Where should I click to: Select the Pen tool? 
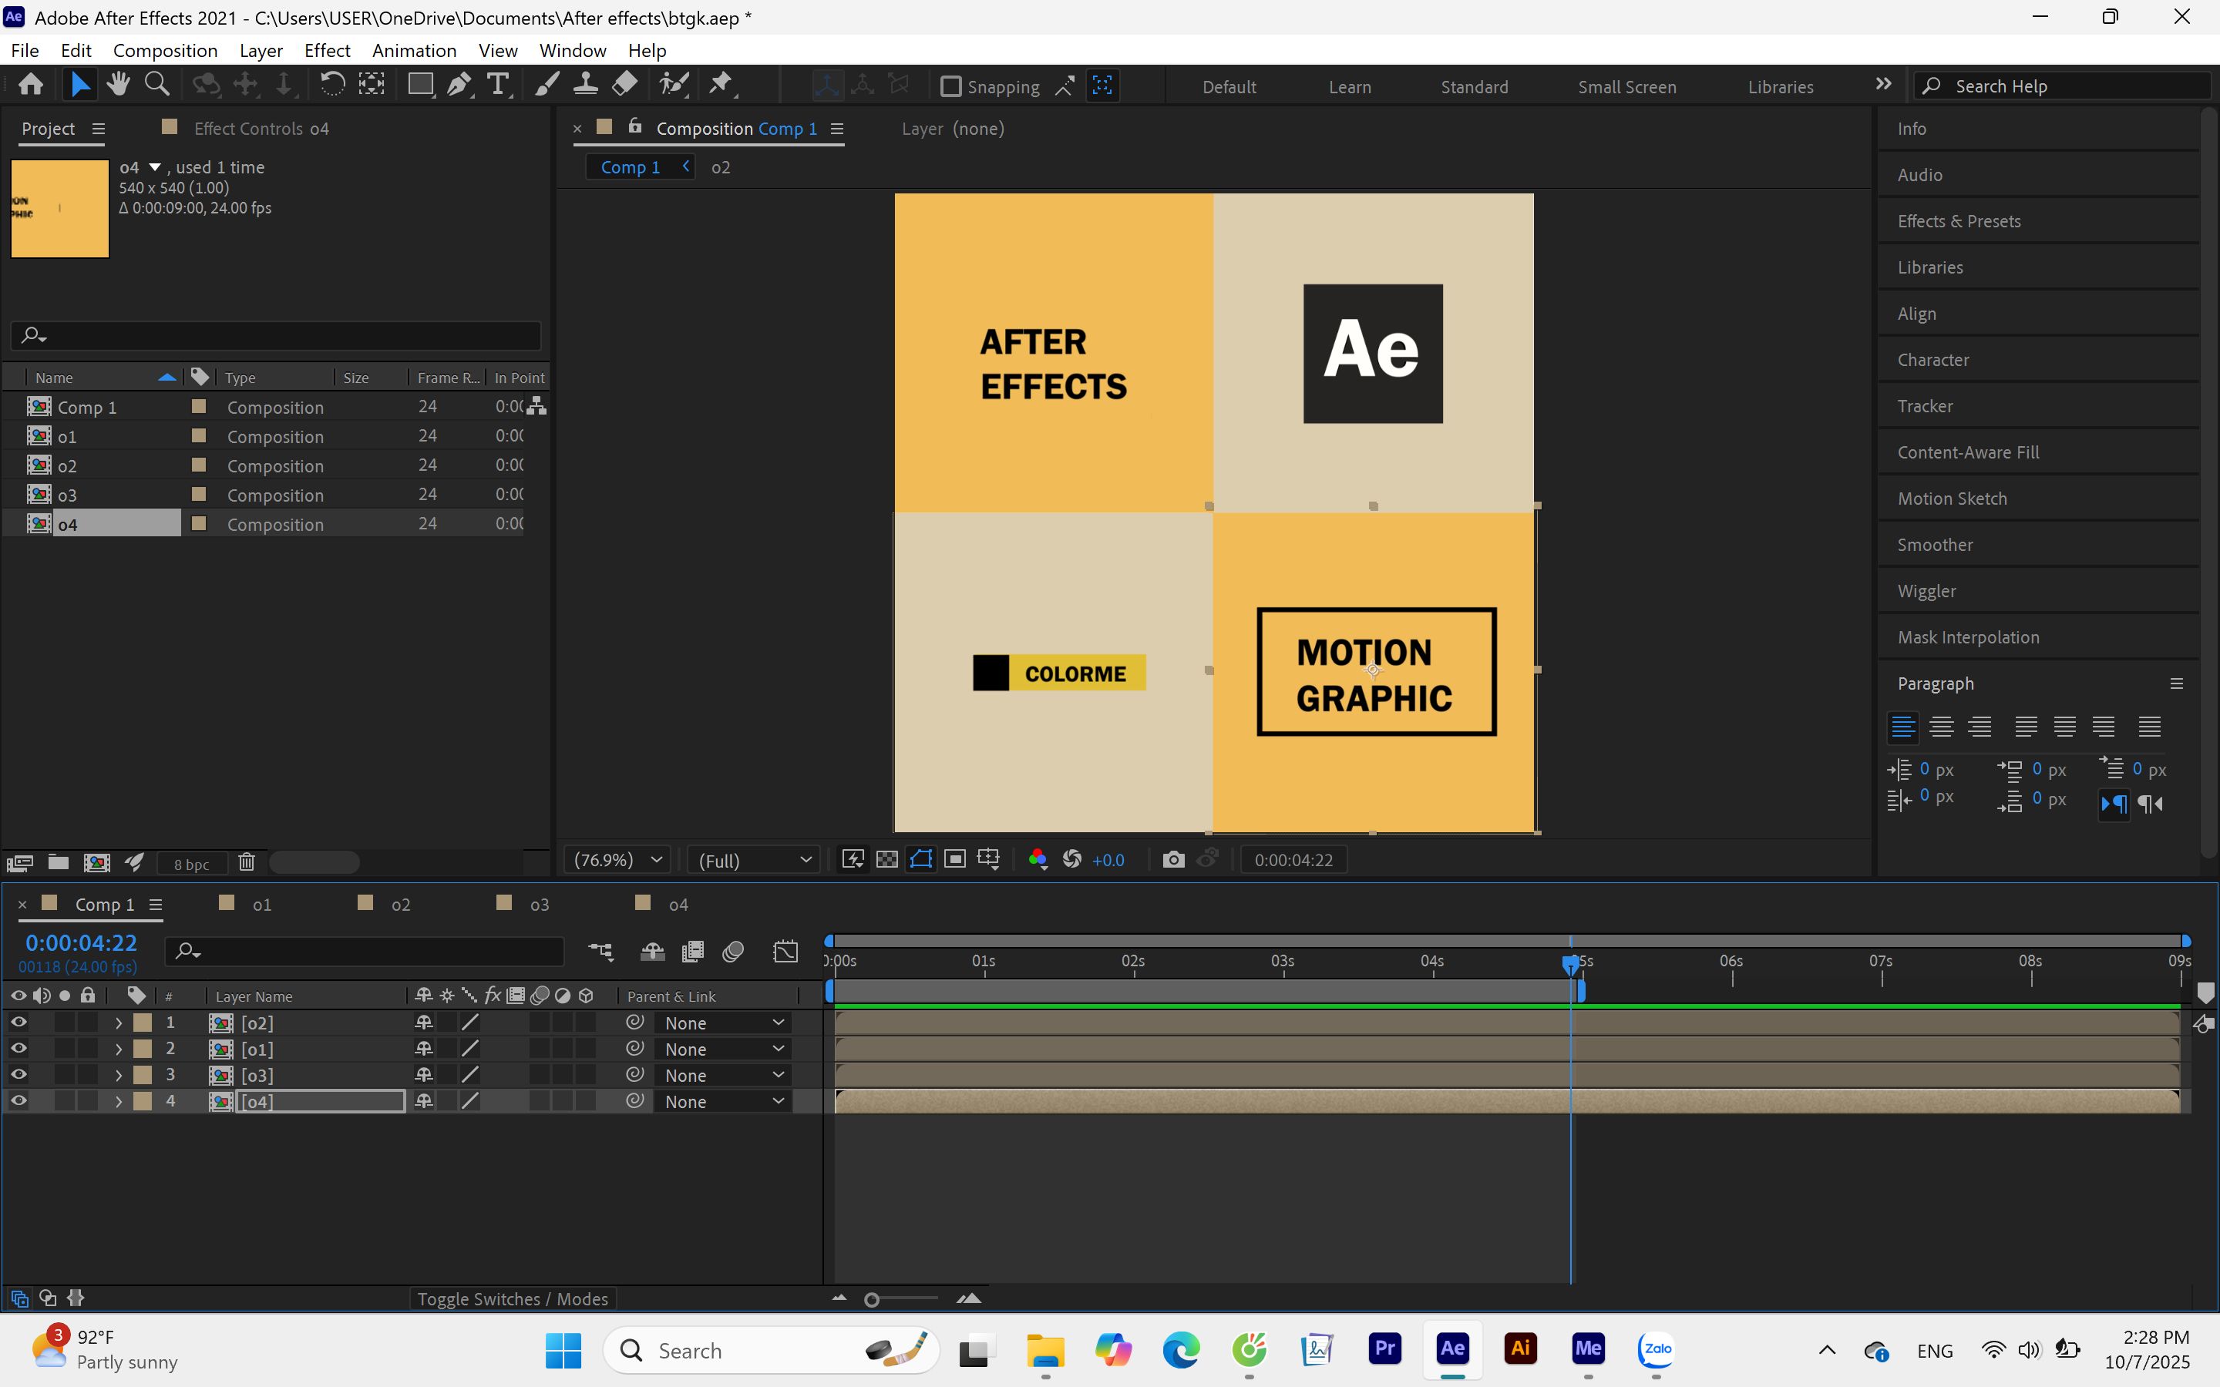pos(459,86)
